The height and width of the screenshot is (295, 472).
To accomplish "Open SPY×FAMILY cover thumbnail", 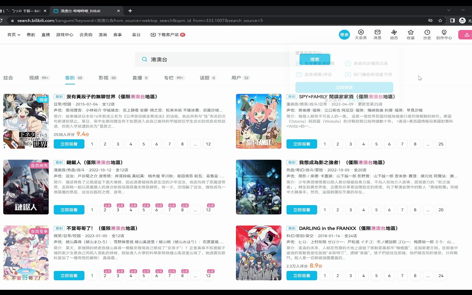I will (259, 121).
